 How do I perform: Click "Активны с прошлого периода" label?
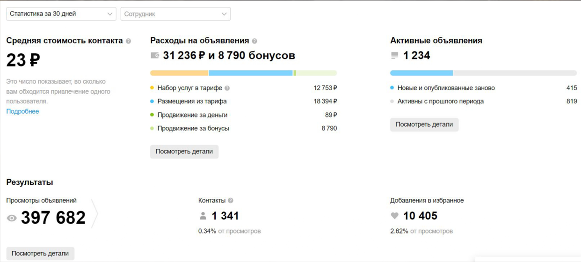(x=441, y=101)
